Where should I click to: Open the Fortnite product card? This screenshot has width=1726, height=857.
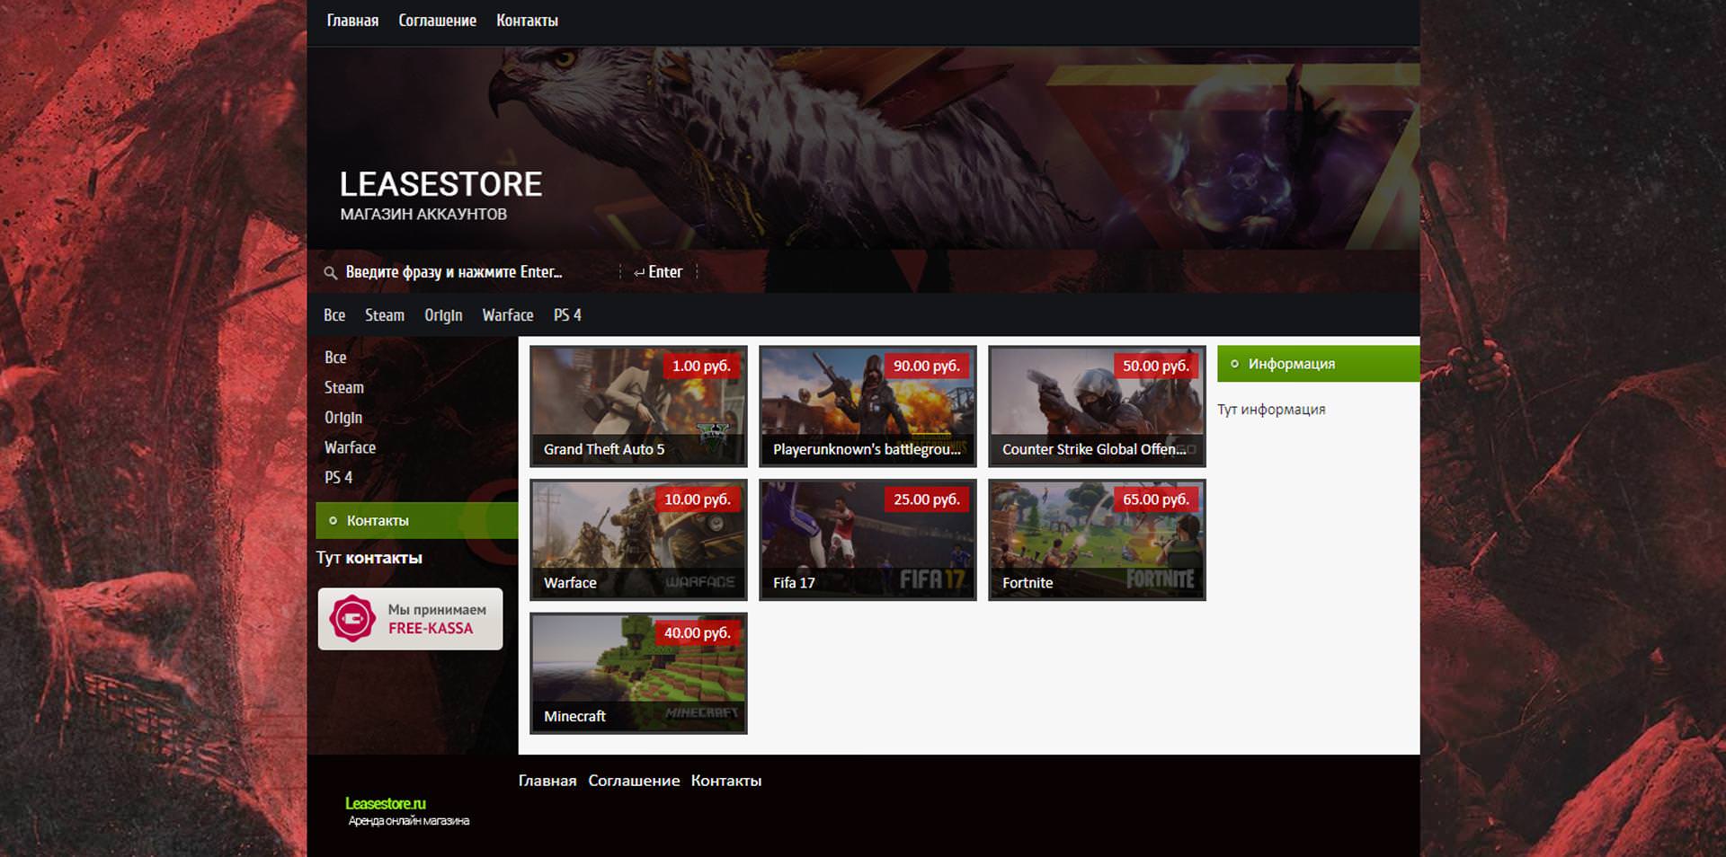1097,540
